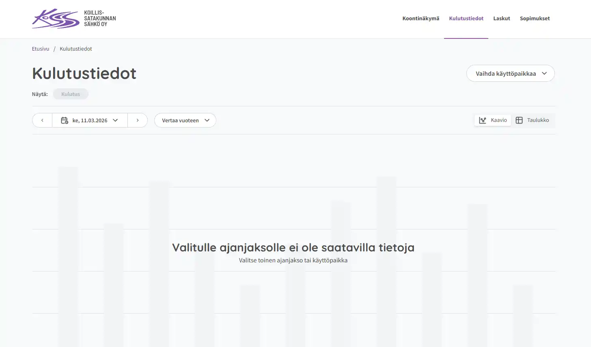This screenshot has width=591, height=347.
Task: Select the Kaavio view label
Action: [x=499, y=120]
